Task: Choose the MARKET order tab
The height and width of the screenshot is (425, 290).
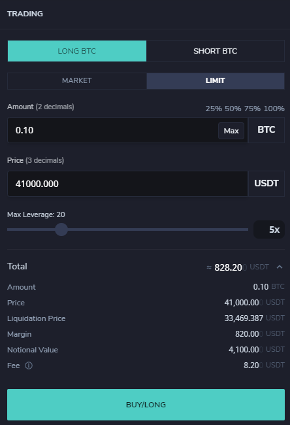Action: [77, 81]
